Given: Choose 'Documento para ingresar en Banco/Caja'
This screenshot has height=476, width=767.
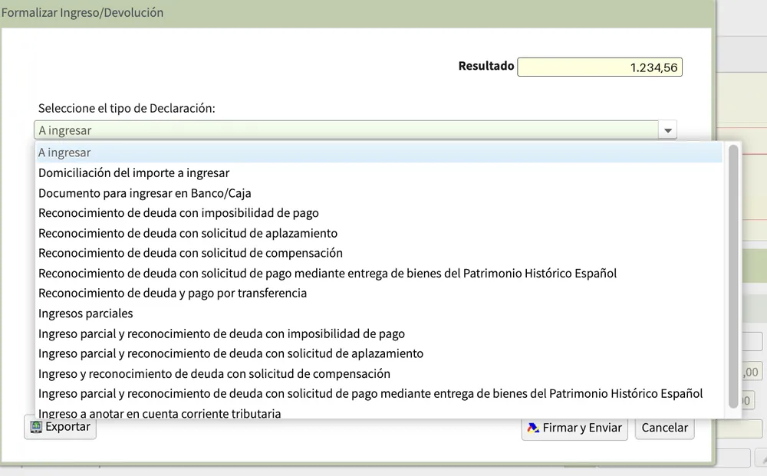Looking at the screenshot, I should click(379, 193).
